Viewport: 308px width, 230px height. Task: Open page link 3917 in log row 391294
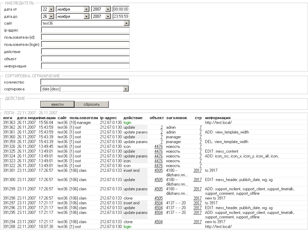click(197, 222)
